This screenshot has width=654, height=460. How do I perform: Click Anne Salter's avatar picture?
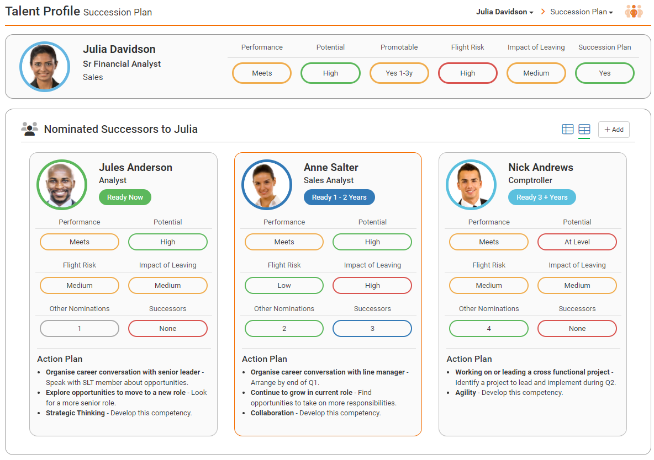pos(267,185)
